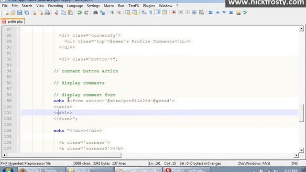
Task: Click horizontal scrollbar left arrow
Action: coord(4,155)
